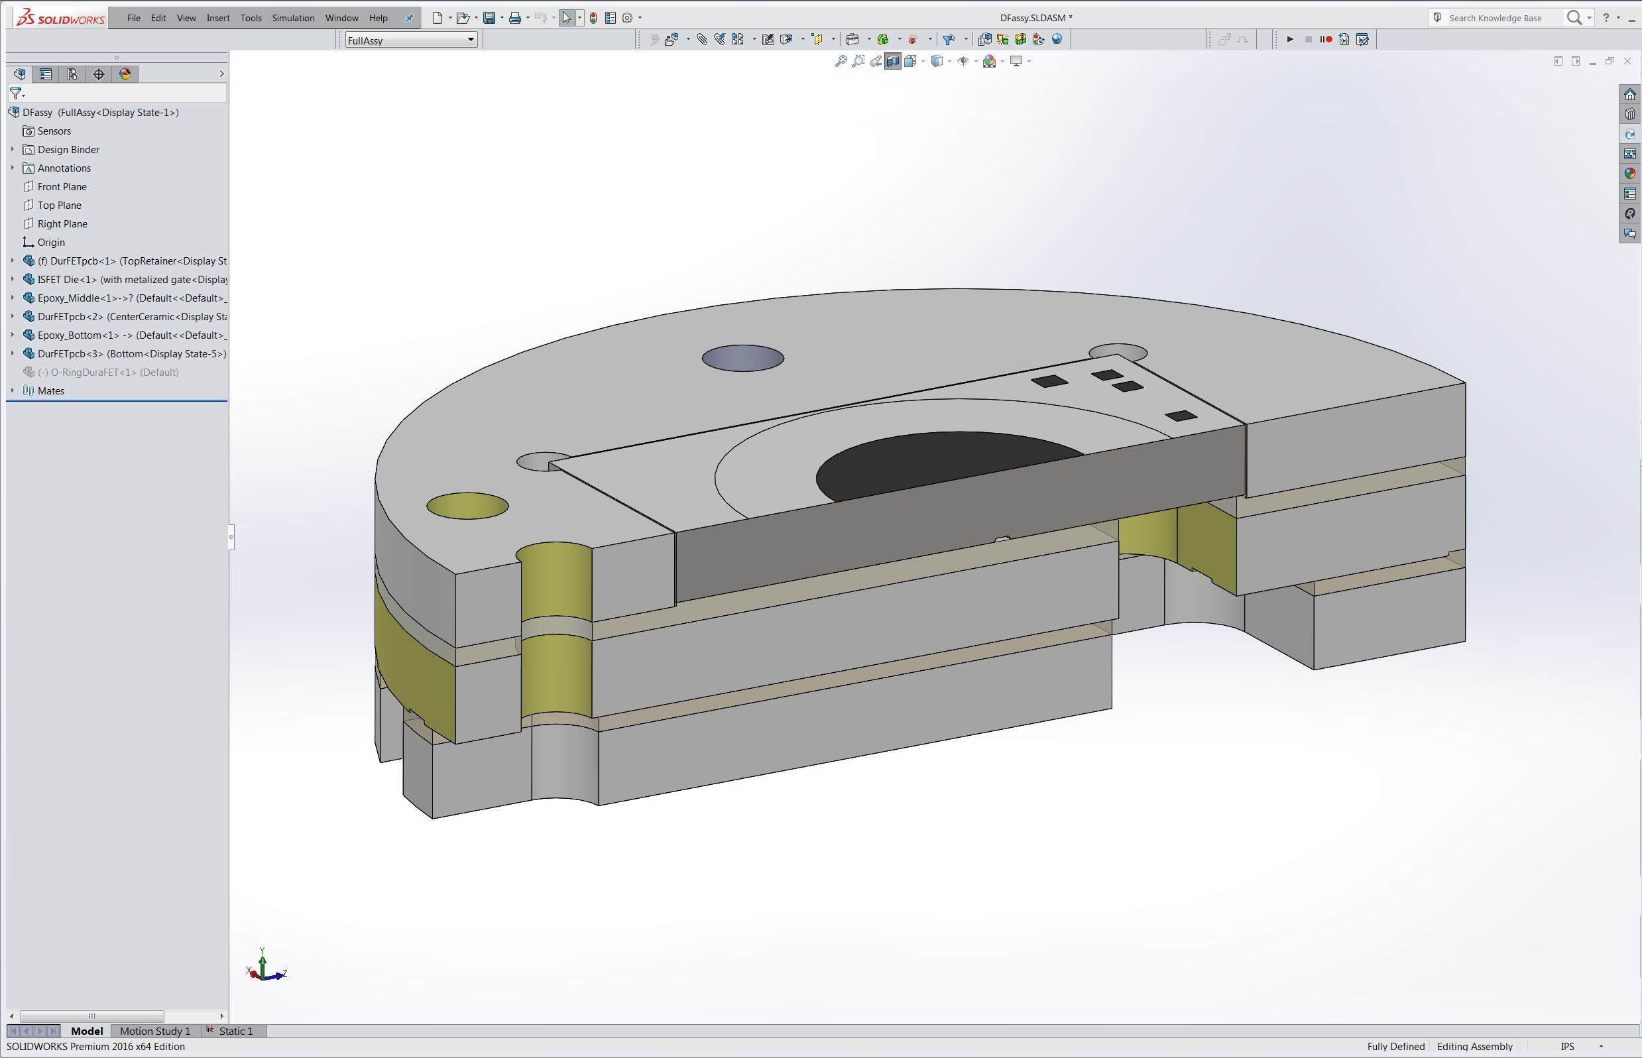The height and width of the screenshot is (1058, 1642).
Task: Open the FeatureManager Design Tree tab
Action: click(19, 74)
